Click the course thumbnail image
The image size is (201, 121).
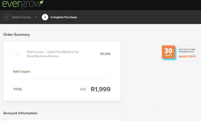18,54
